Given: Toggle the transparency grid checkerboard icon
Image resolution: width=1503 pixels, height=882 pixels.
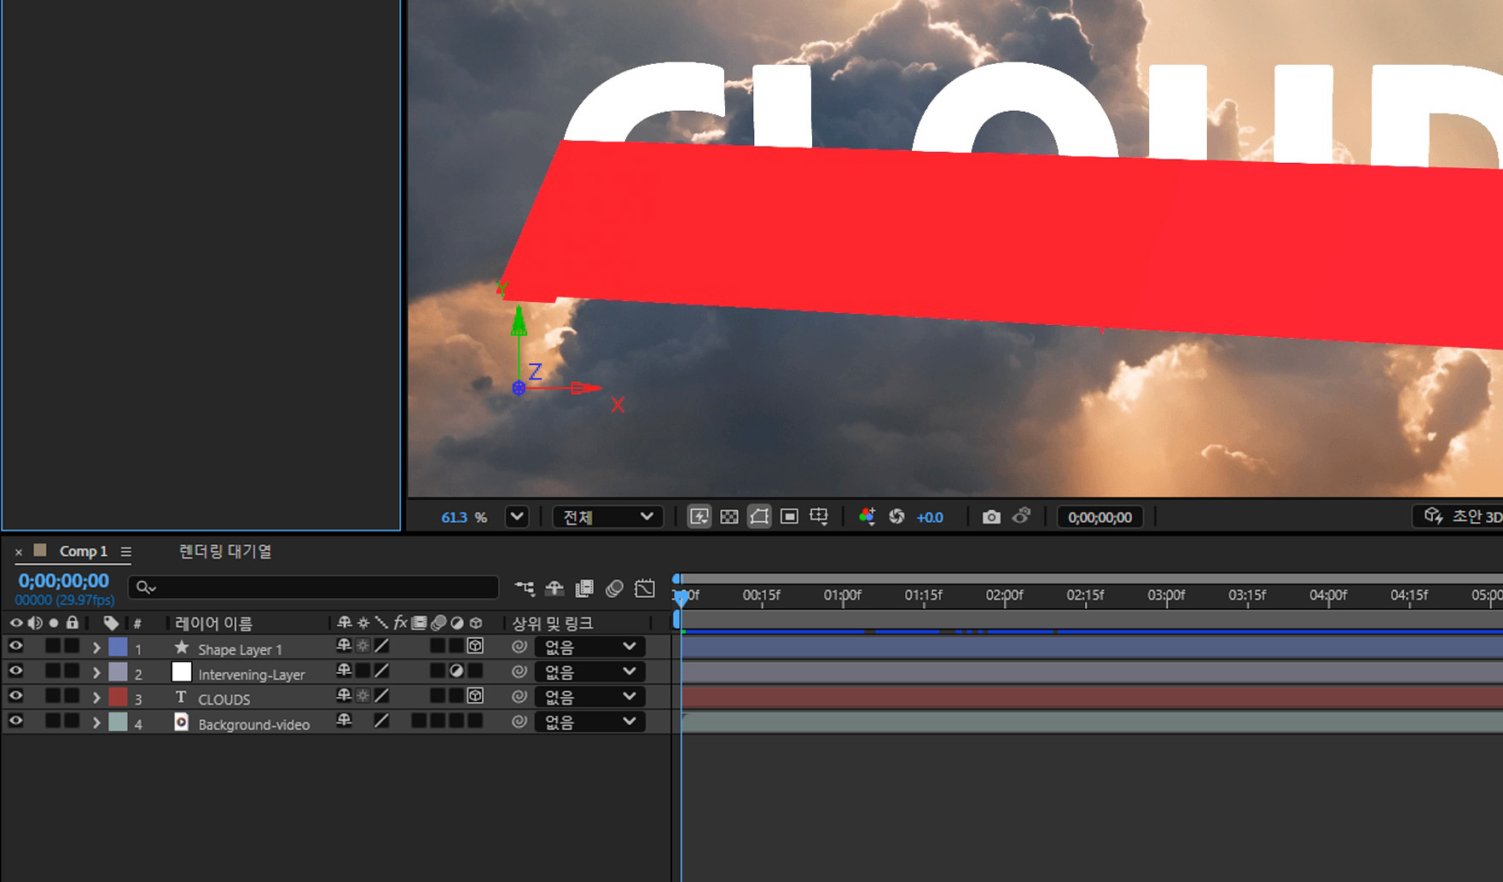Looking at the screenshot, I should coord(729,517).
